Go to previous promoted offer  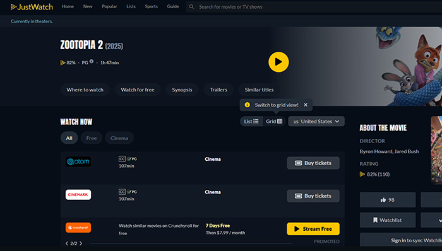(x=67, y=243)
